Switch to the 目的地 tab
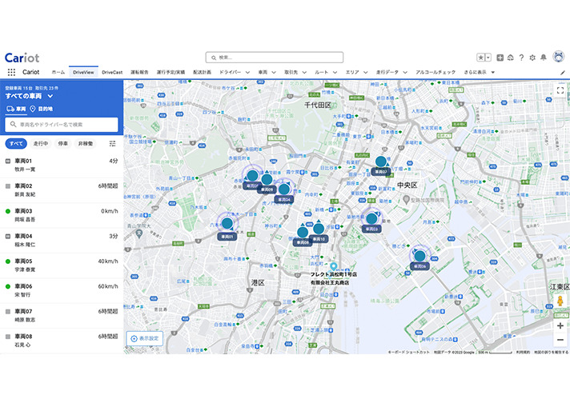Image resolution: width=570 pixels, height=403 pixels. [x=42, y=108]
